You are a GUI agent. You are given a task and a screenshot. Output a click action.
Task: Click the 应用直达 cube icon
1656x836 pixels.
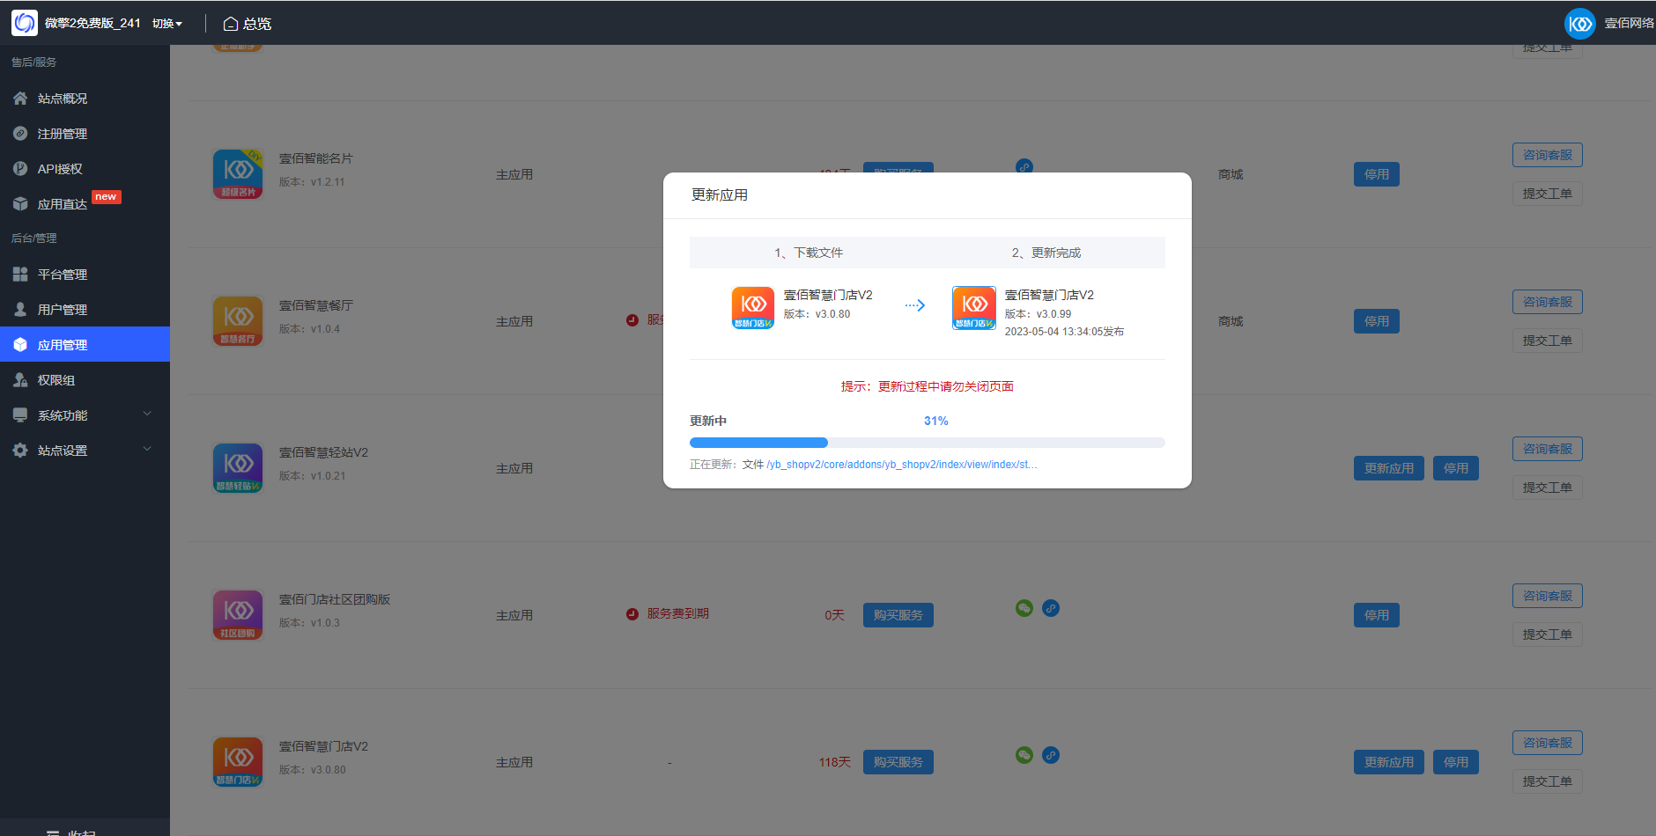pyautogui.click(x=20, y=204)
